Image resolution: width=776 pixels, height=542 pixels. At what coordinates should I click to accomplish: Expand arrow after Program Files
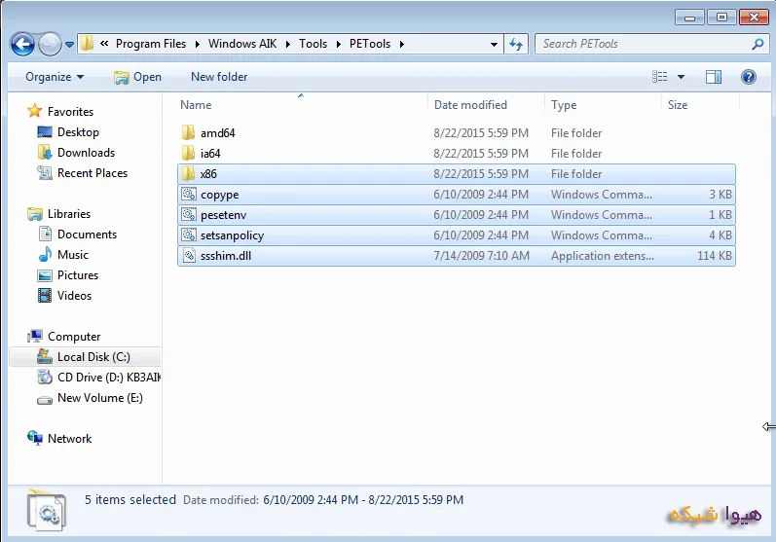pyautogui.click(x=198, y=44)
